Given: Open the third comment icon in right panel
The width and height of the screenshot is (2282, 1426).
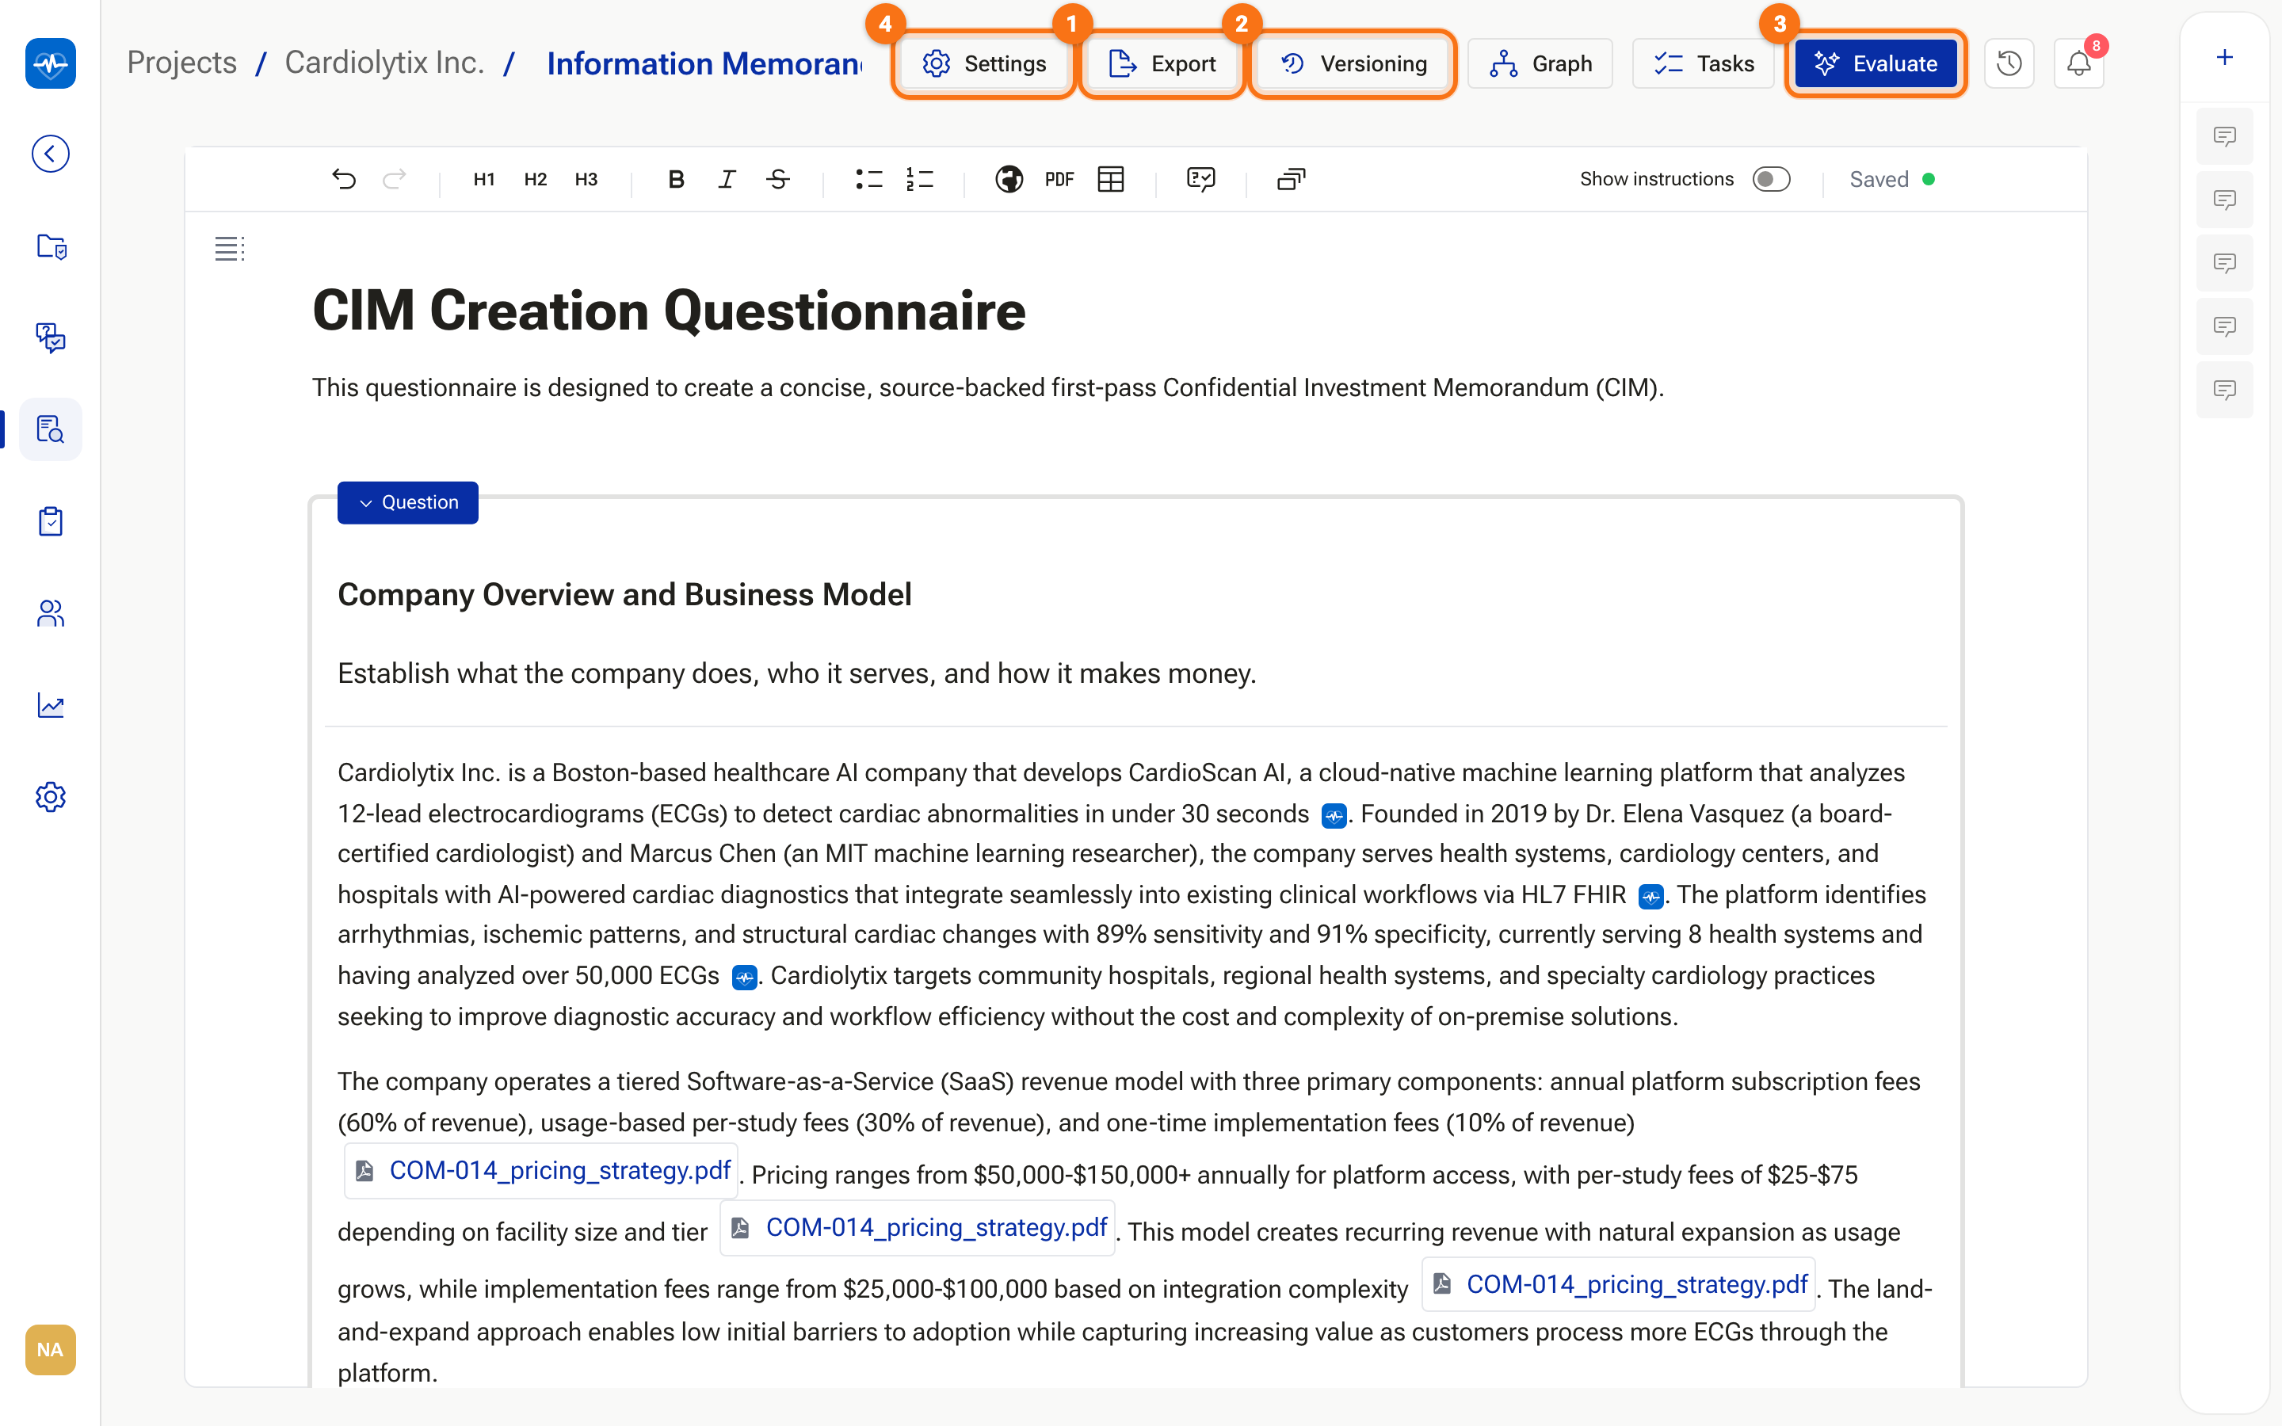Looking at the screenshot, I should 2224,263.
